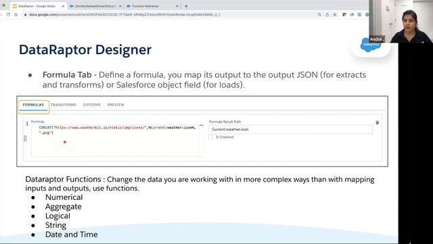Edit the Formula Result Path field
This screenshot has height=244, width=433.
pos(290,129)
